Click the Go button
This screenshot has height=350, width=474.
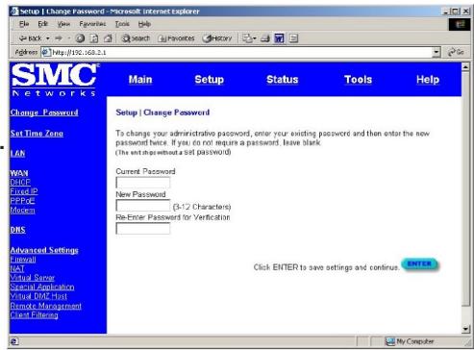tap(456, 52)
